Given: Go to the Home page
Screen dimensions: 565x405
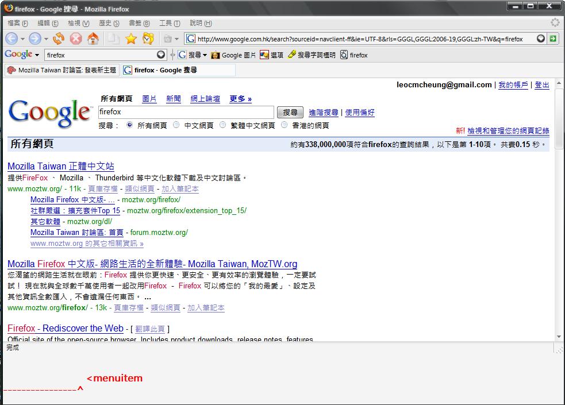Looking at the screenshot, I should 93,38.
